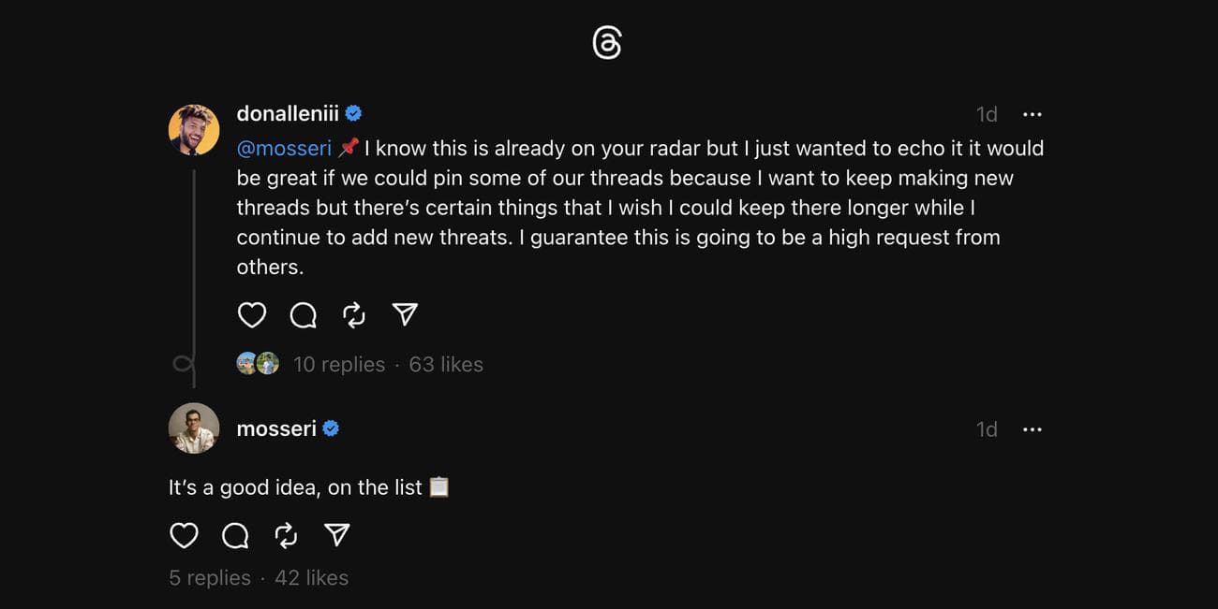Open mosseri's profile via username
1218x609 pixels.
276,429
